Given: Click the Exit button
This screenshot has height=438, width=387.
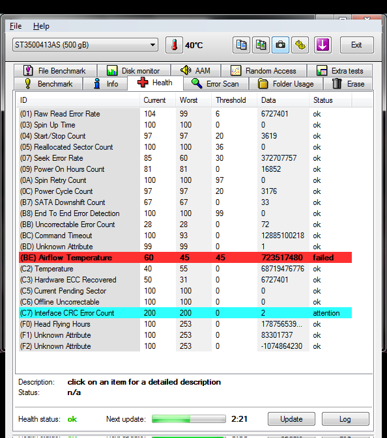Looking at the screenshot, I should 356,45.
